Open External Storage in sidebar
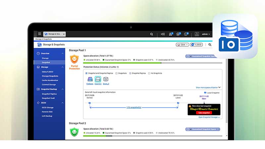Screen dimensions: 265x149 pyautogui.click(x=49, y=85)
